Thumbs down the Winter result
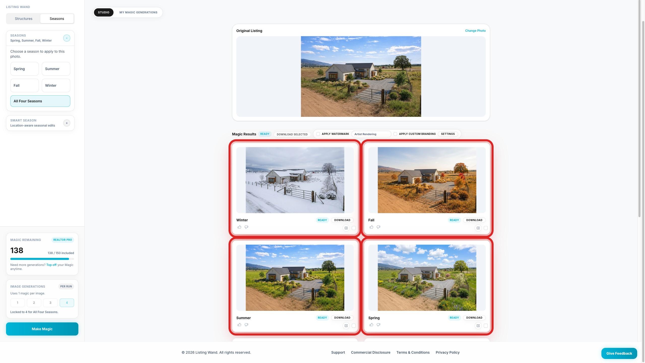 click(246, 227)
